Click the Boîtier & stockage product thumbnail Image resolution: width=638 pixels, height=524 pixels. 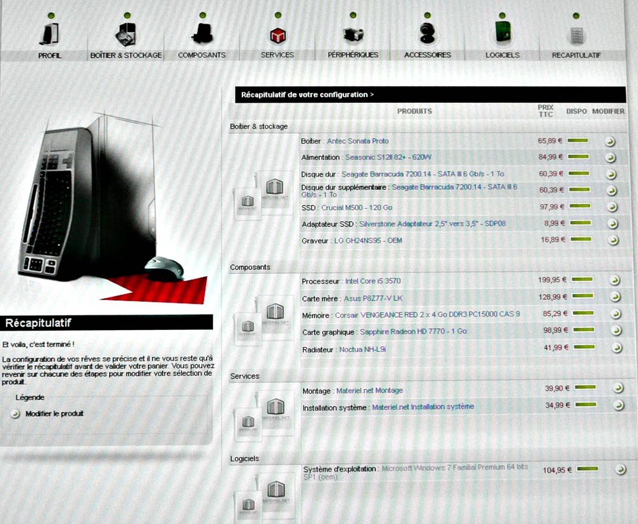(x=263, y=195)
